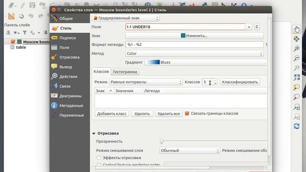This screenshot has width=306, height=172.
Task: Click the Refresh map icon
Action: point(296,126)
